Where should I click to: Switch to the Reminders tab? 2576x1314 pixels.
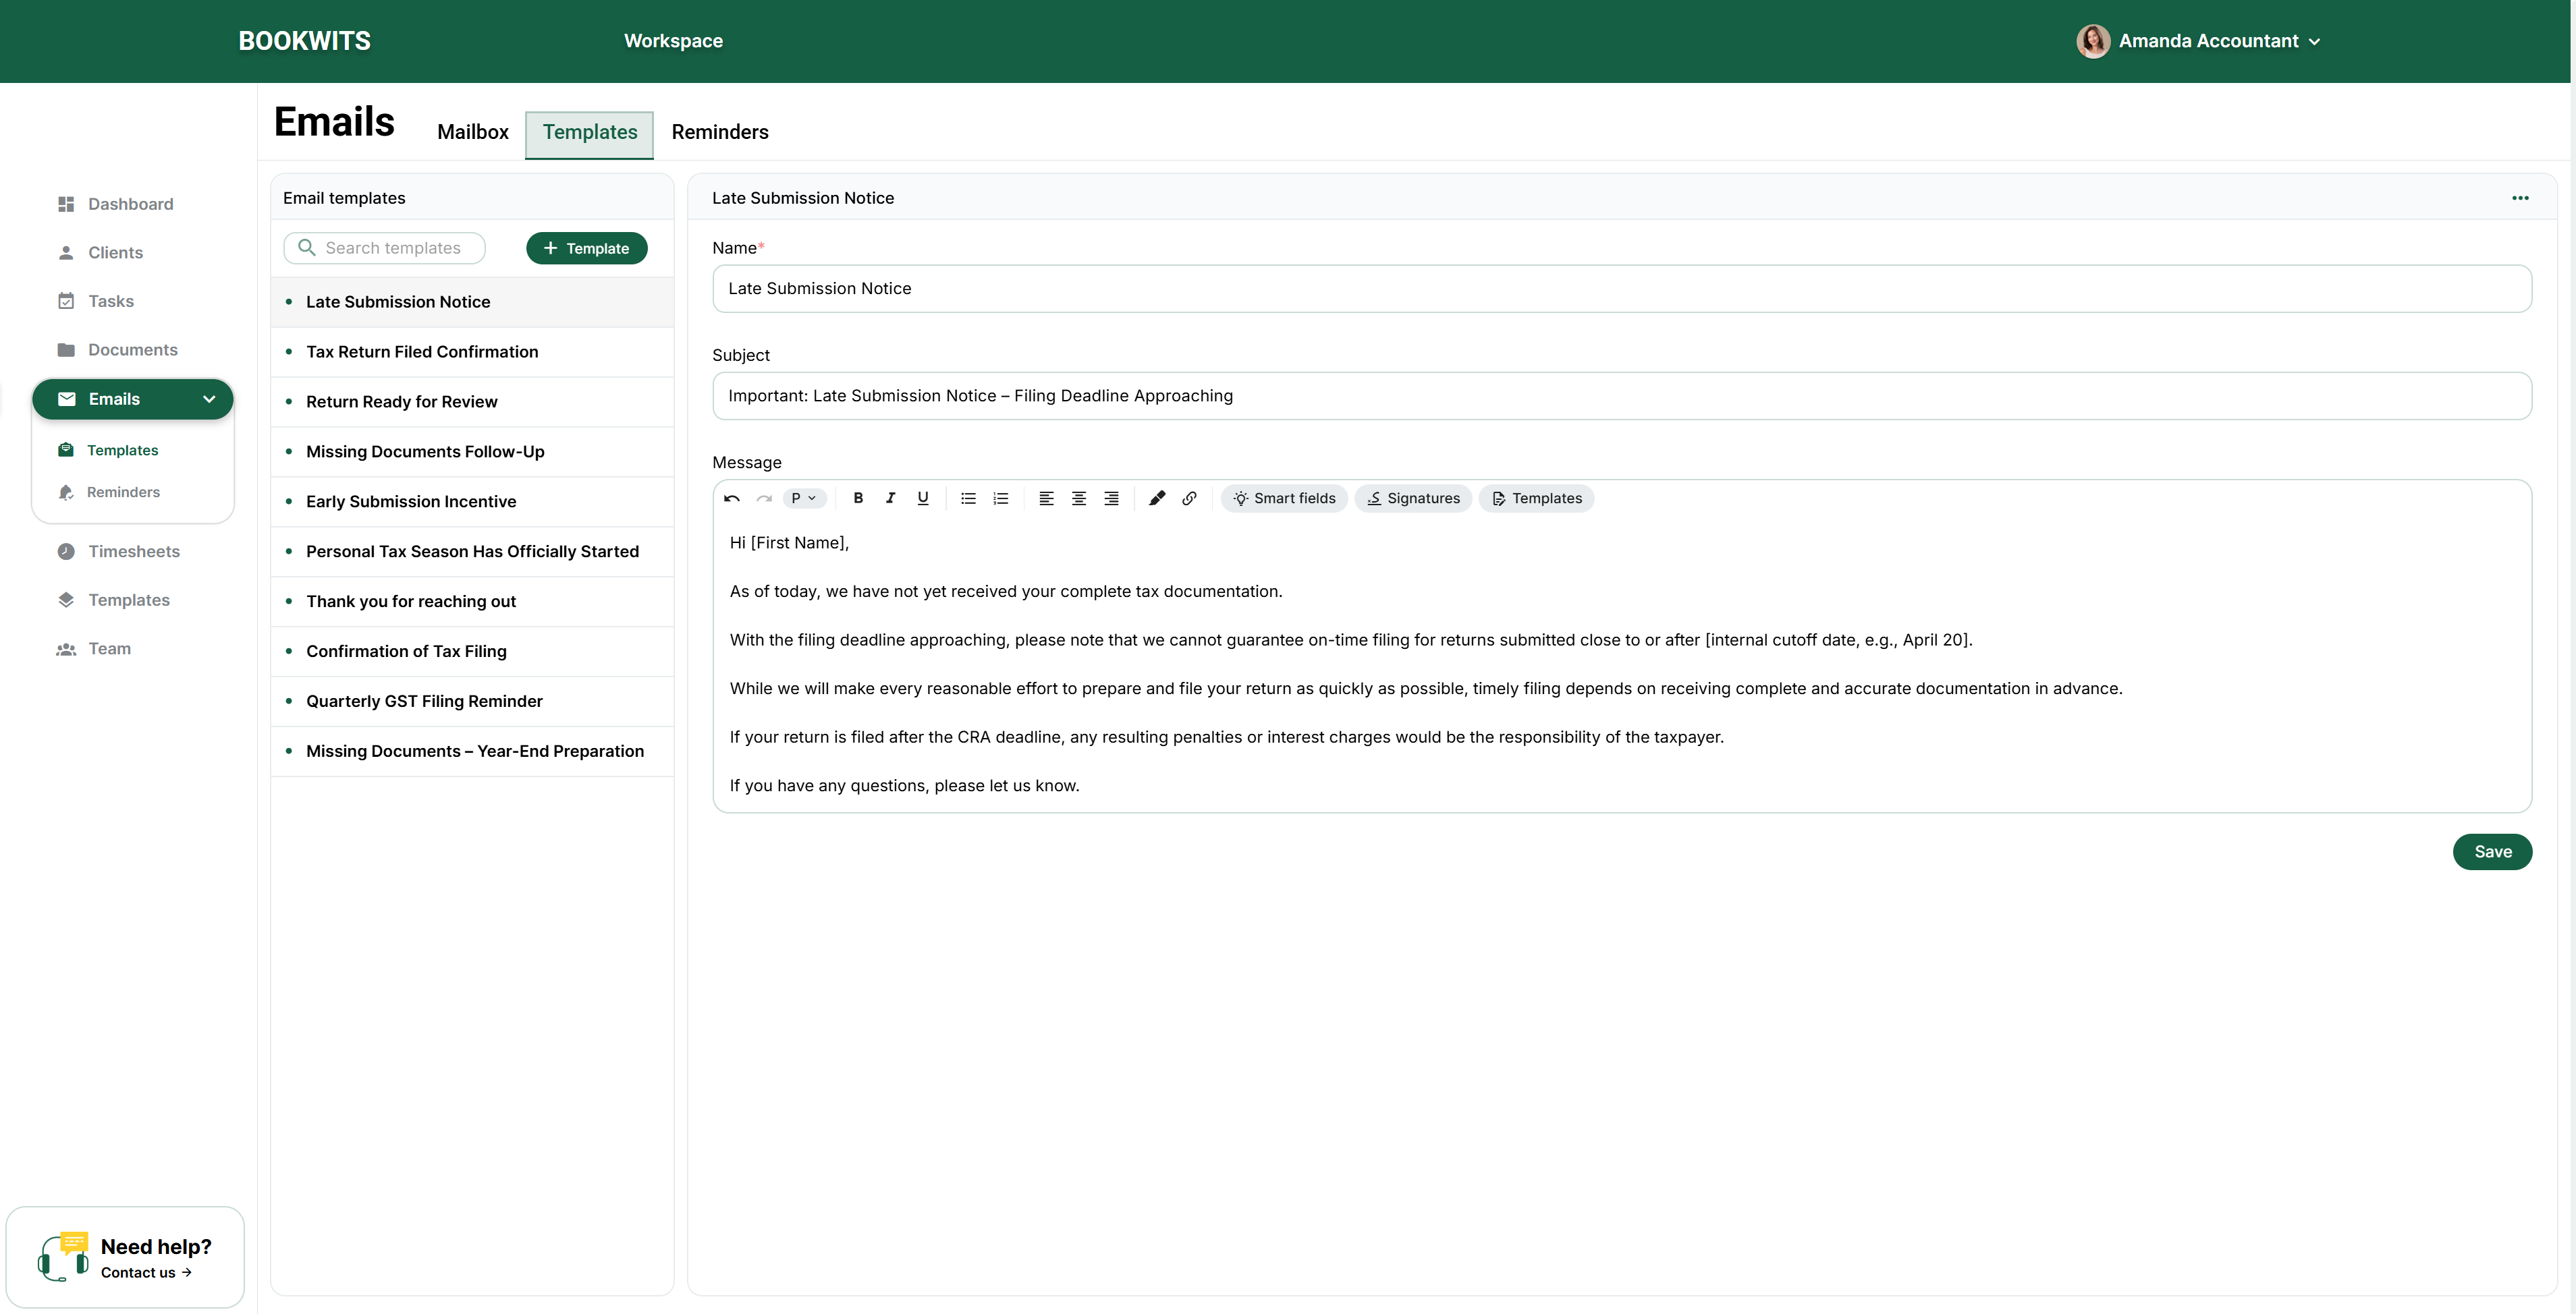719,132
